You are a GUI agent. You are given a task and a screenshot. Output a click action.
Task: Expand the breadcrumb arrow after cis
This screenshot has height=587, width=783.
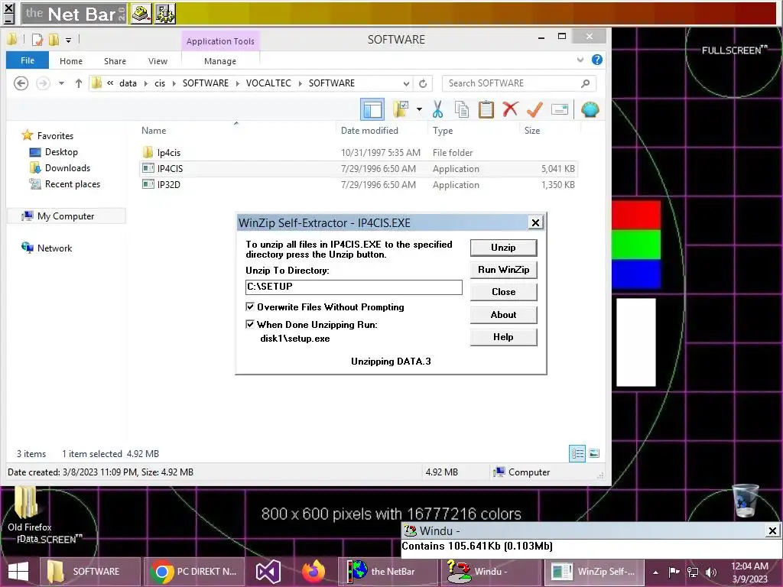pos(174,83)
